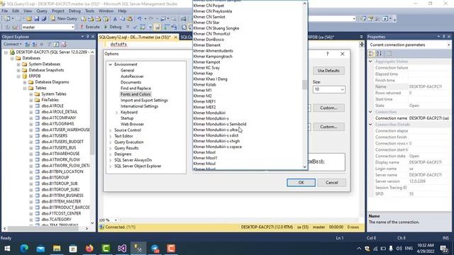Screen dimensions: 454x255
Task: Select Alphabetical sort icon in Properties
Action: pyautogui.click(x=379, y=54)
